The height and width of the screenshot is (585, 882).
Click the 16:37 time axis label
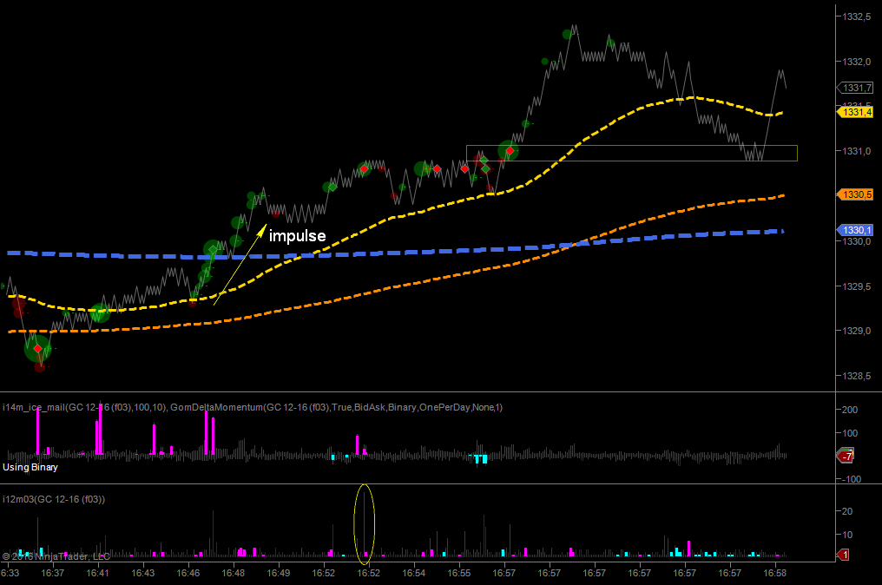pyautogui.click(x=53, y=573)
